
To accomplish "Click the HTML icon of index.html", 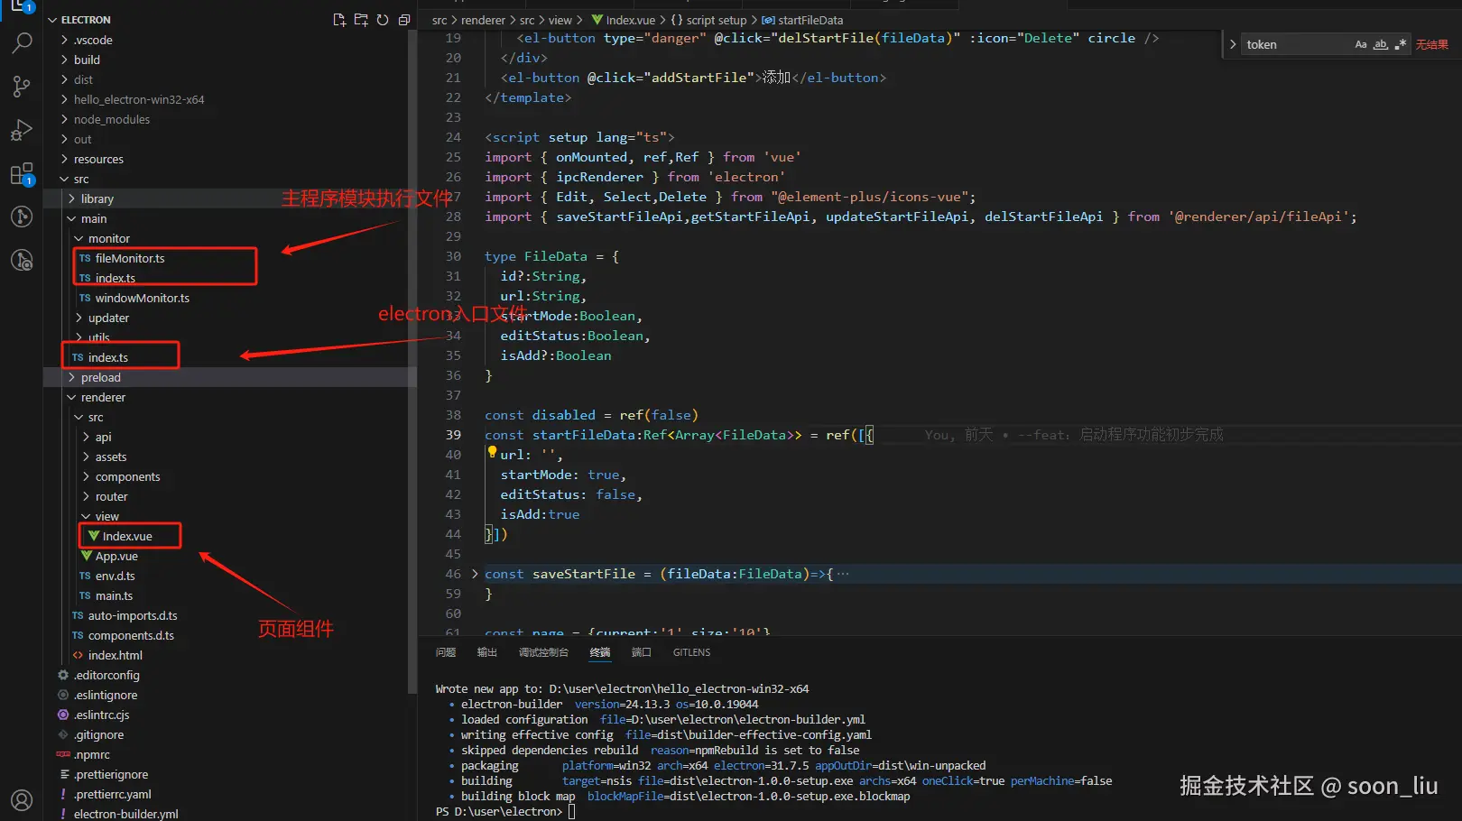I will click(x=78, y=655).
